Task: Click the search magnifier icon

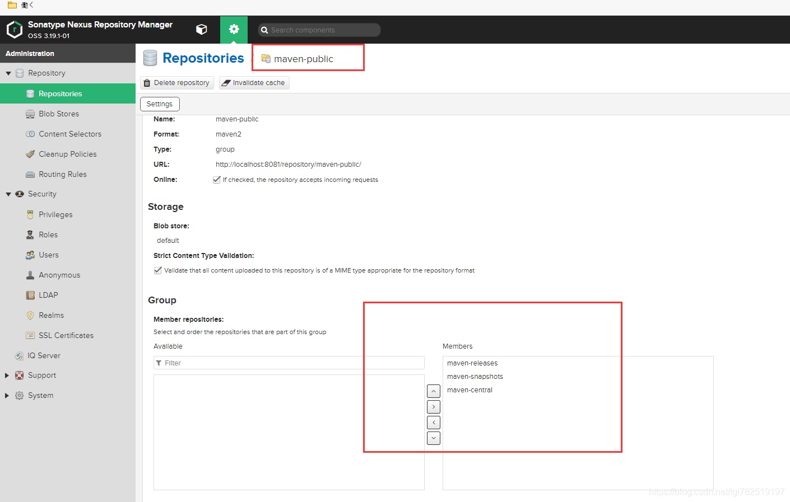Action: point(264,30)
